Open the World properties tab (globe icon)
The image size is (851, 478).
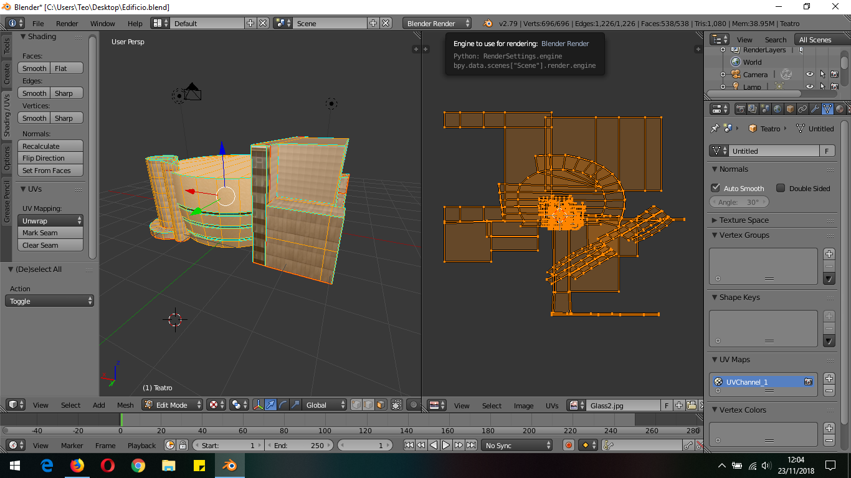pyautogui.click(x=777, y=109)
